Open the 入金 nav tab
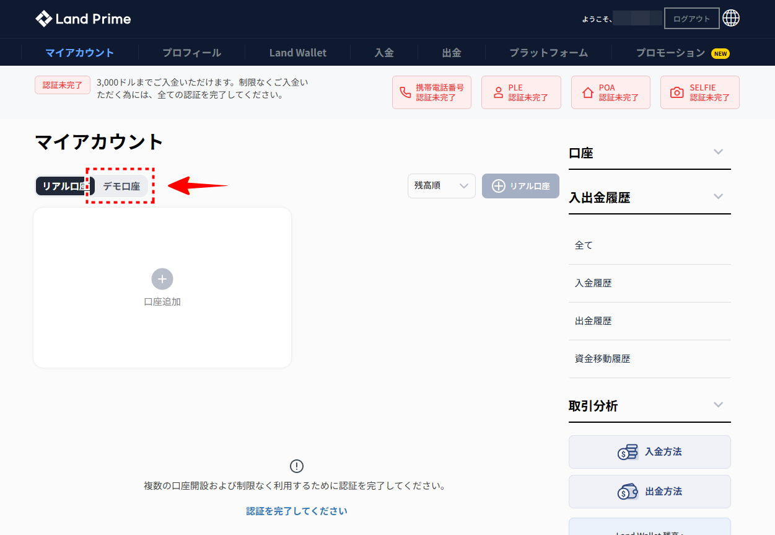Image resolution: width=775 pixels, height=535 pixels. tap(384, 53)
